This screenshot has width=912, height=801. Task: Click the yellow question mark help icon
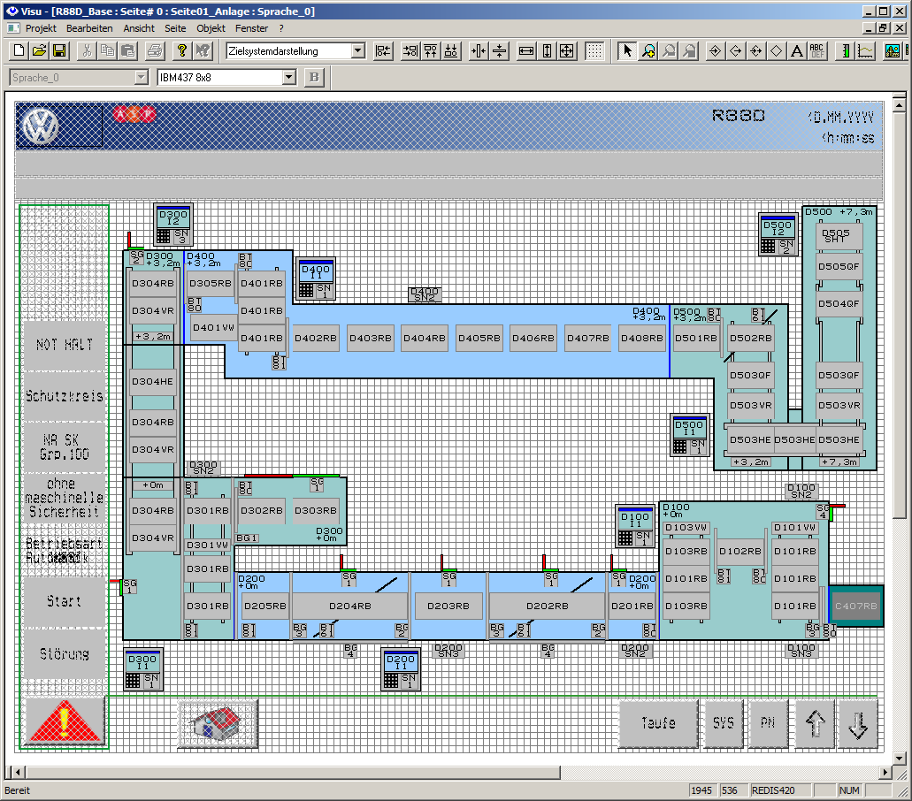[x=182, y=51]
